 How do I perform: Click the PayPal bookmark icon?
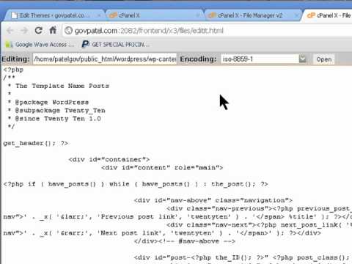point(85,45)
